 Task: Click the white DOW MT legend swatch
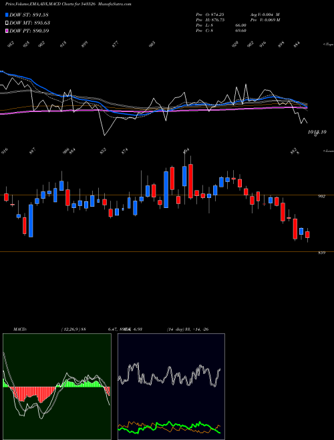(7, 23)
